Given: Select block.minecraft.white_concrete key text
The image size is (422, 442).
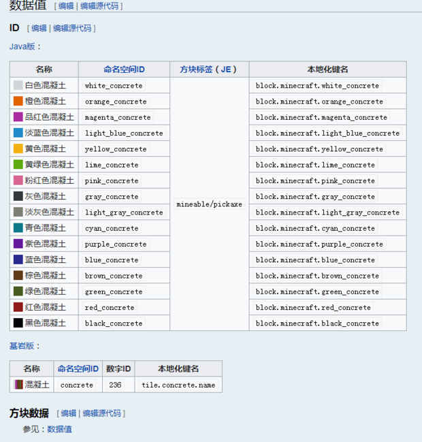Looking at the screenshot, I should pos(317,85).
